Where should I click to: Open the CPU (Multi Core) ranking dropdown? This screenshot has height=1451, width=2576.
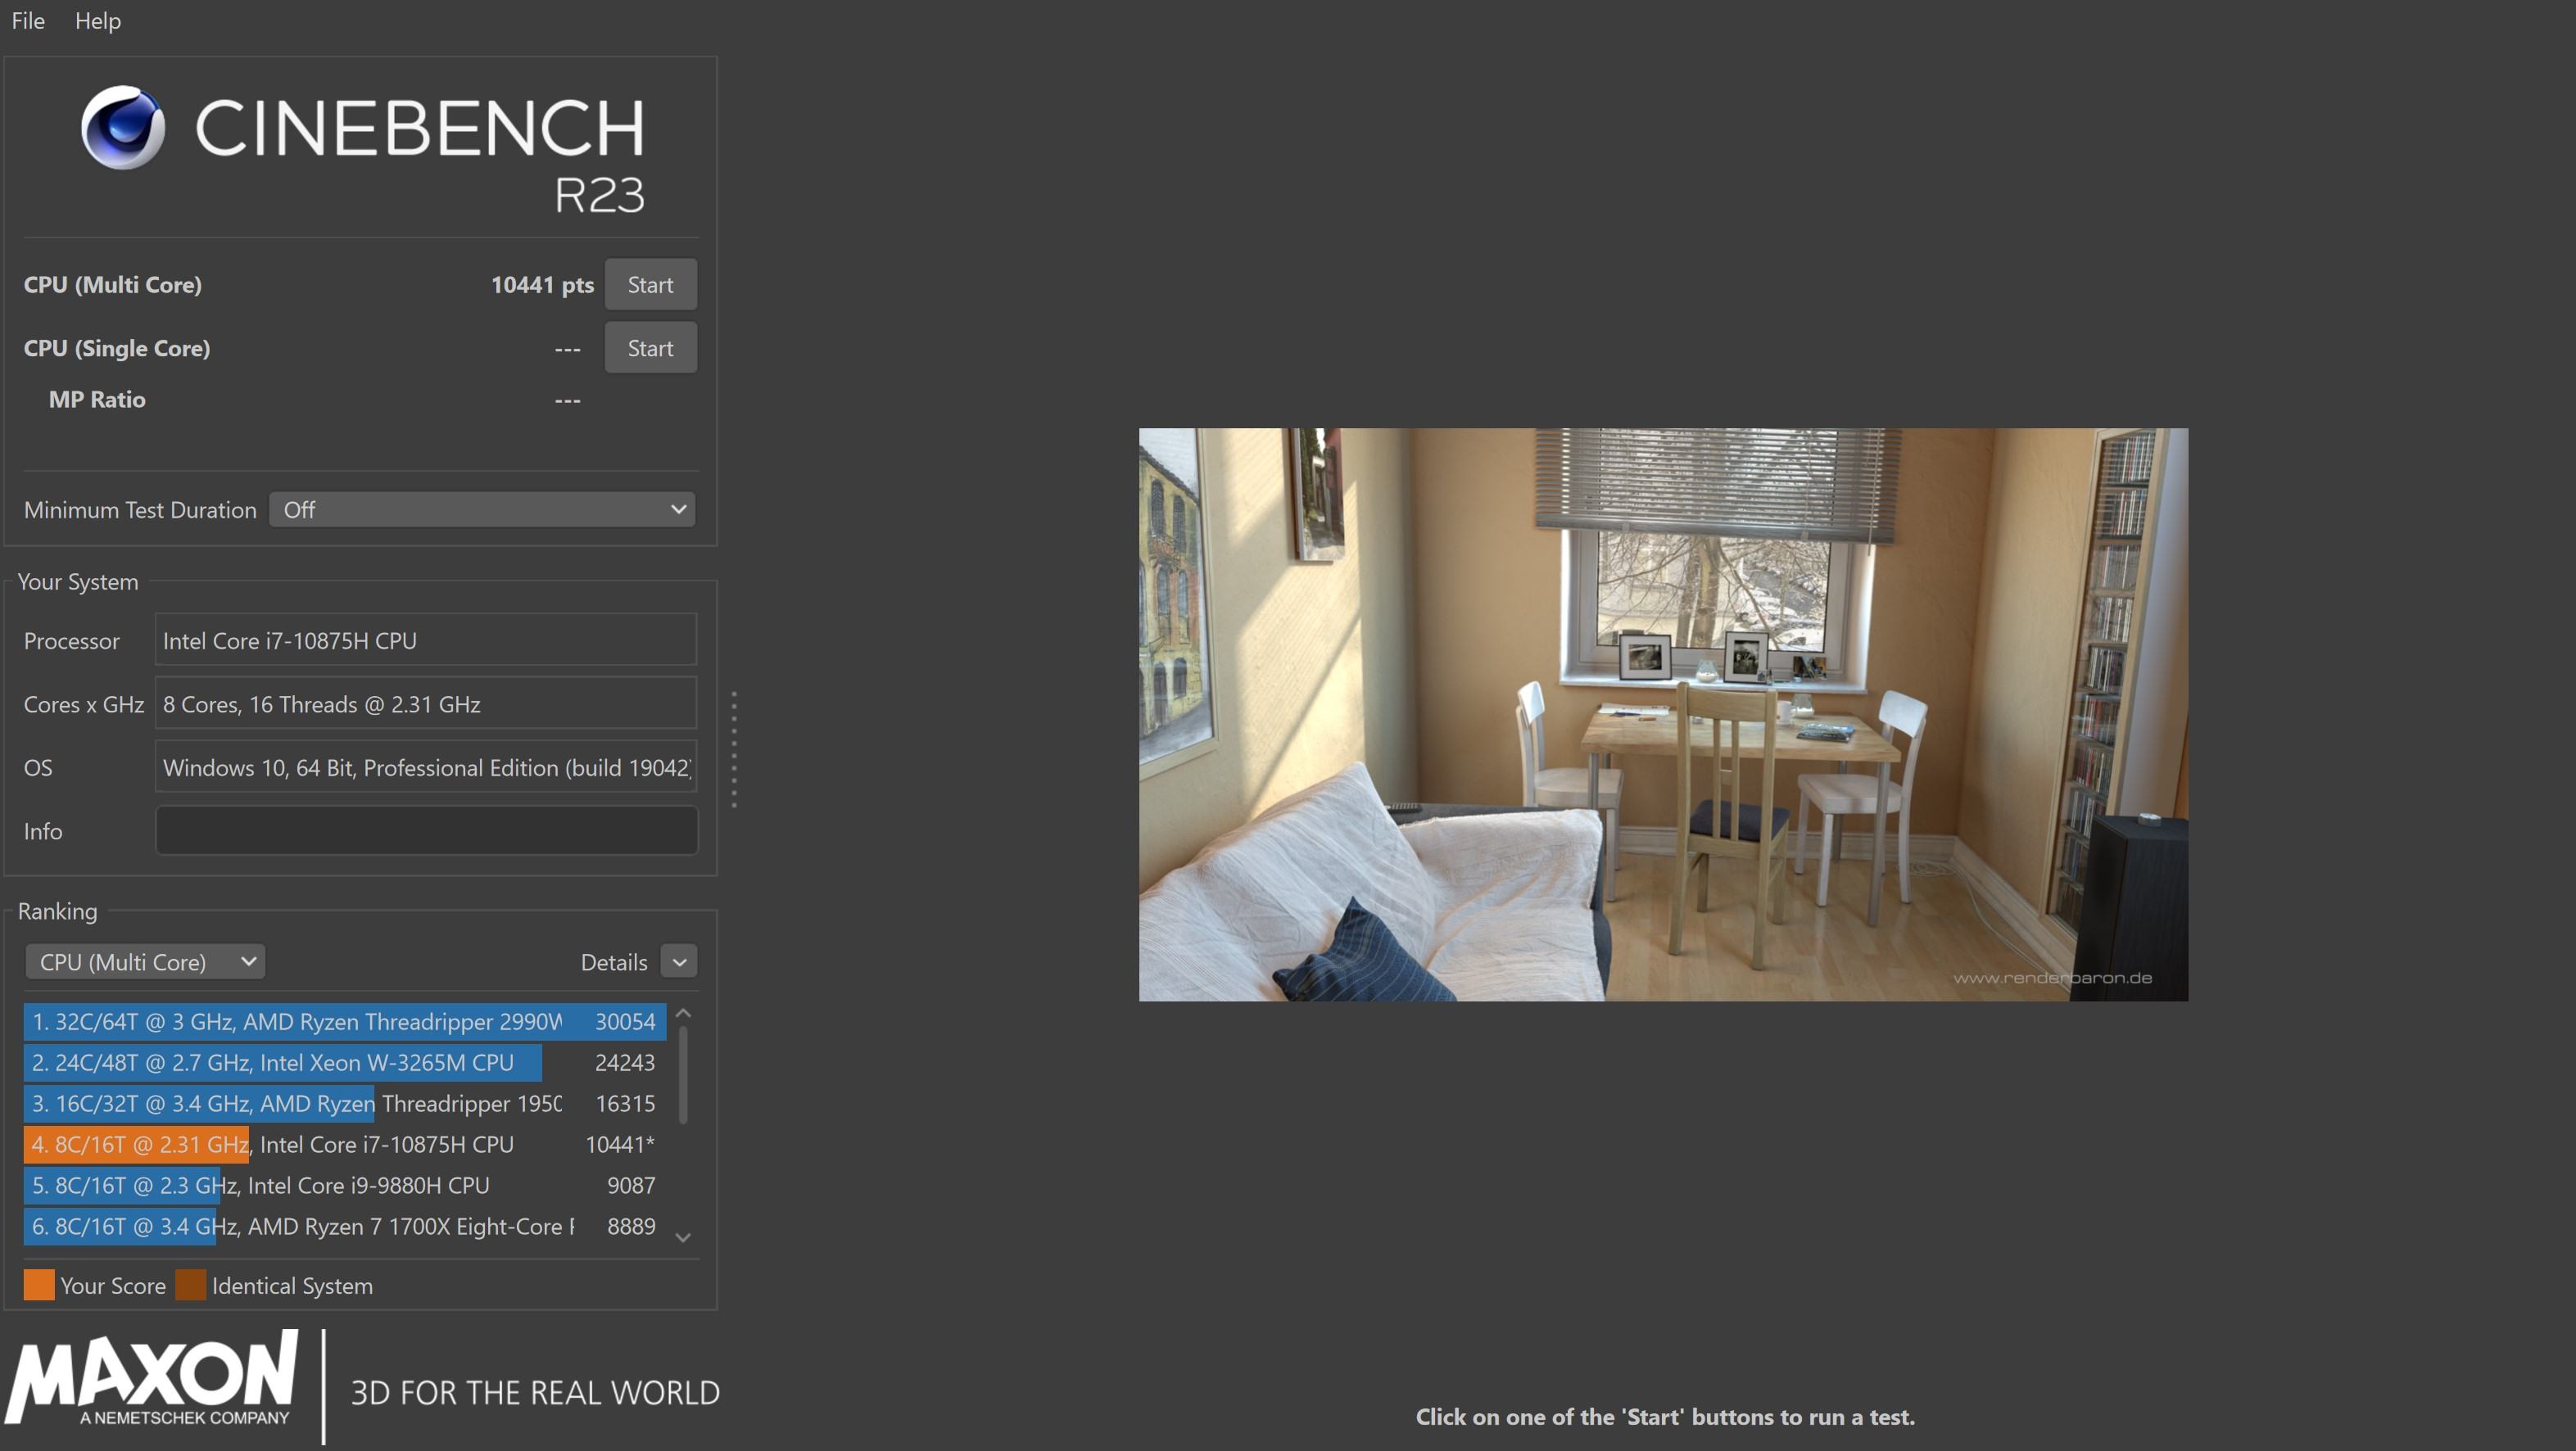(x=145, y=962)
